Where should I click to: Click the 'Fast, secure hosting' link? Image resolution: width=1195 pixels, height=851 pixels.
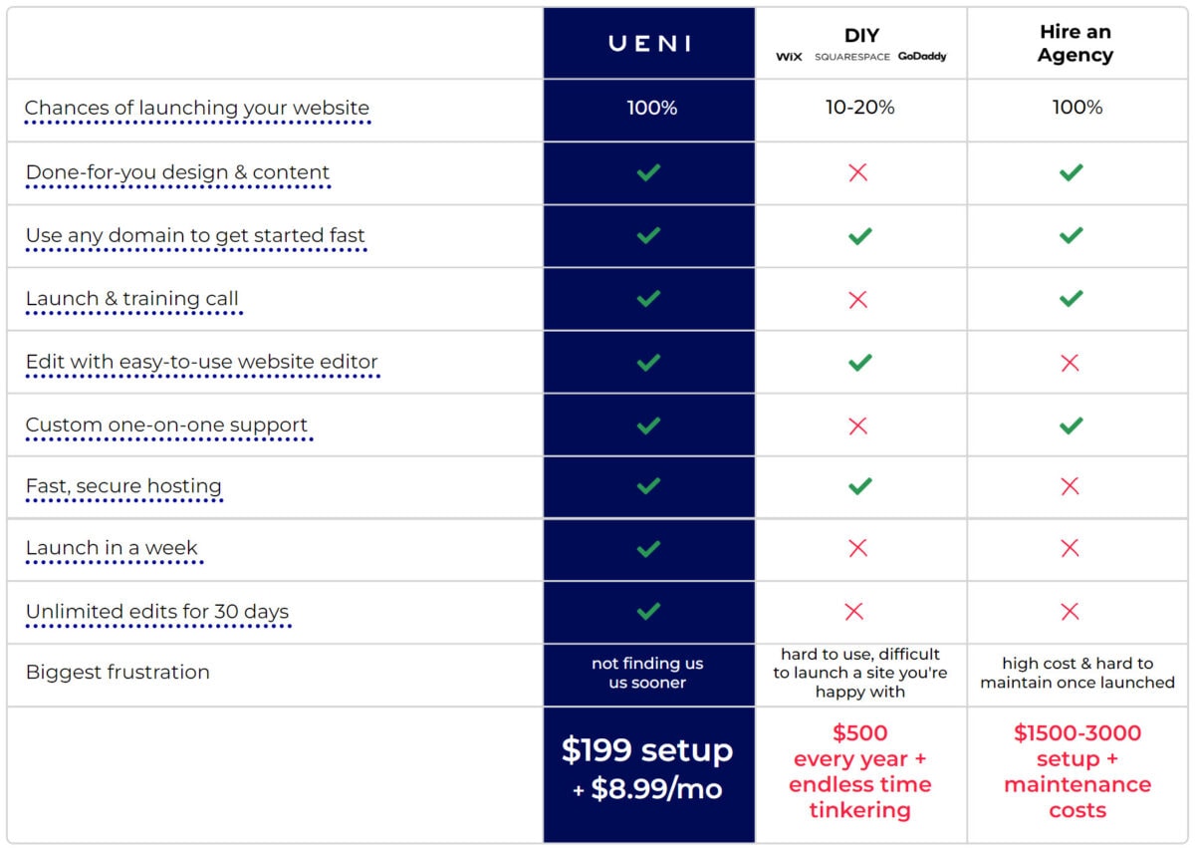click(123, 486)
